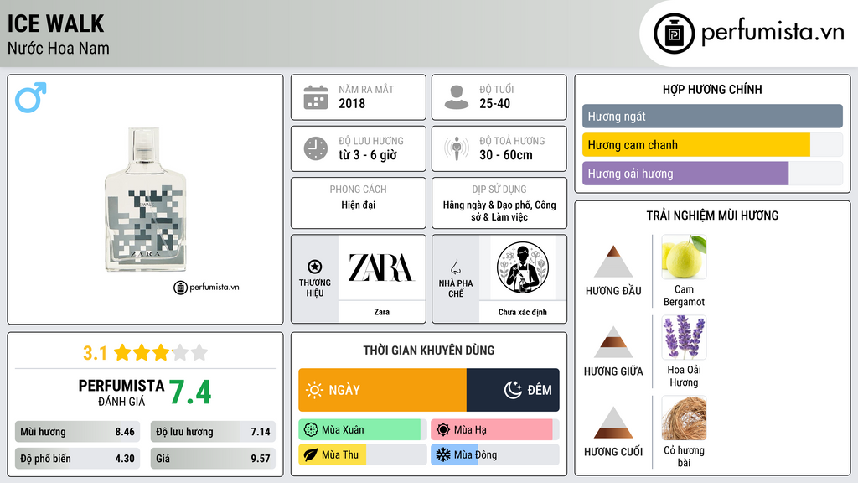Click the green 7.4 Perfumista score
Image resolution: width=858 pixels, height=483 pixels.
(190, 392)
